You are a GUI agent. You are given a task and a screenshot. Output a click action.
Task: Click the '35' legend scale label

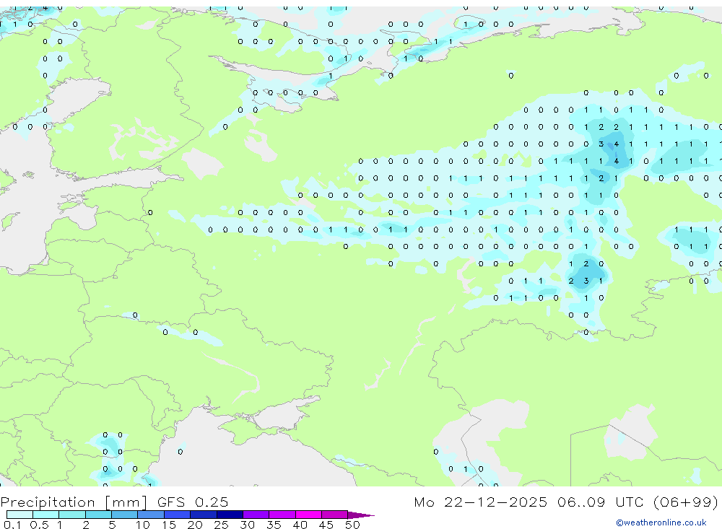click(x=274, y=525)
